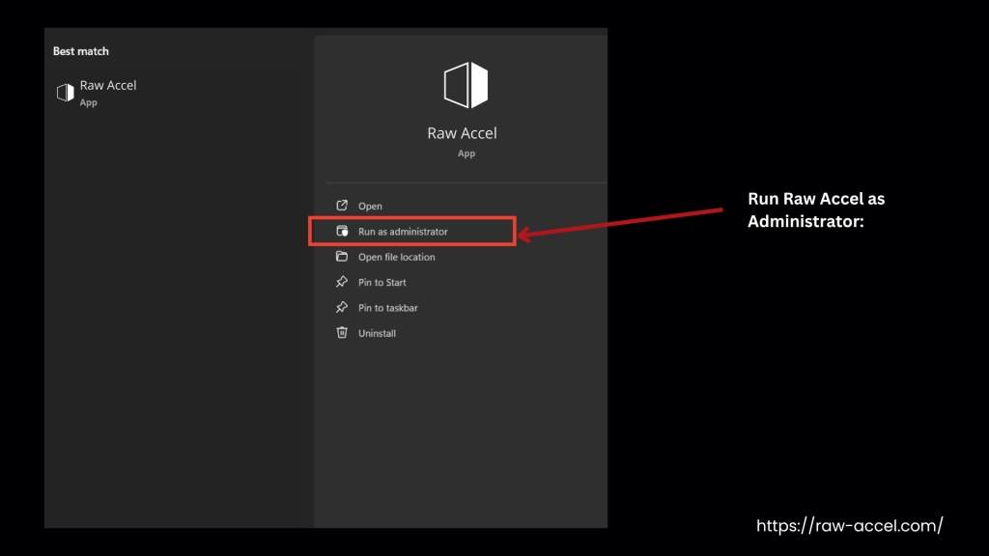Screen dimensions: 989x556
Task: Click the large Raw Accel logo
Action: pyautogui.click(x=465, y=83)
